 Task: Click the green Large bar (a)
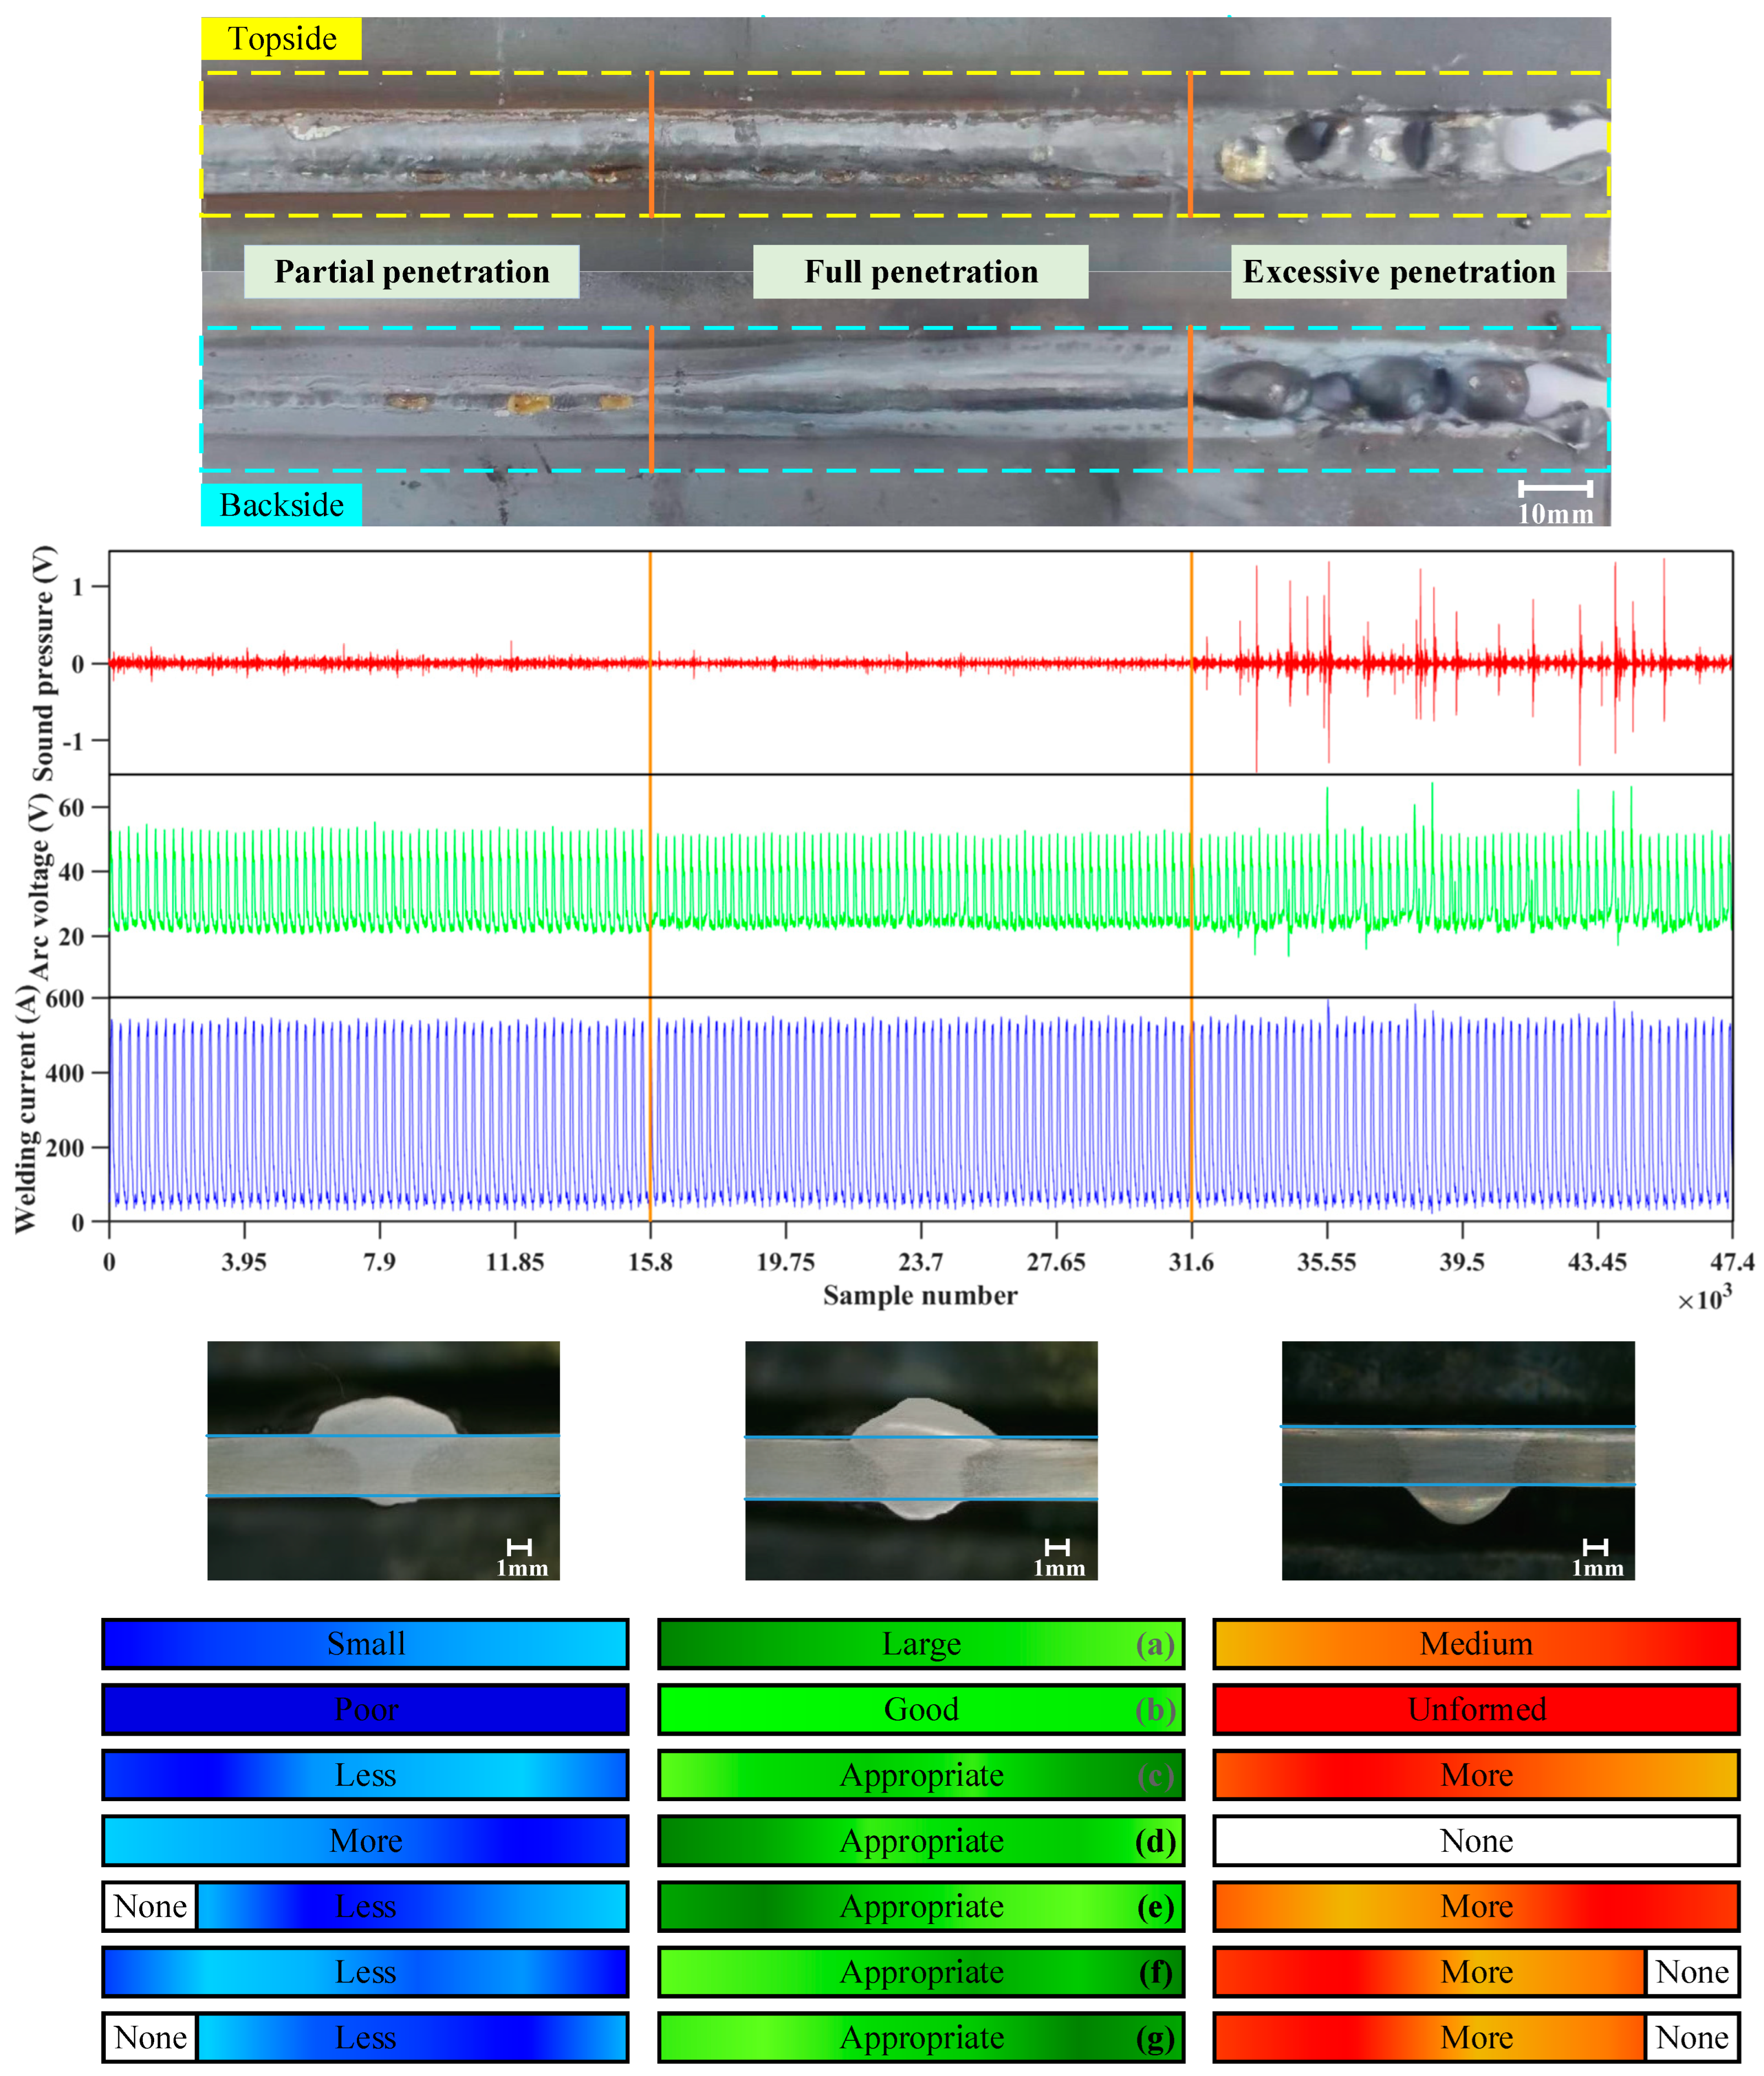[921, 1644]
